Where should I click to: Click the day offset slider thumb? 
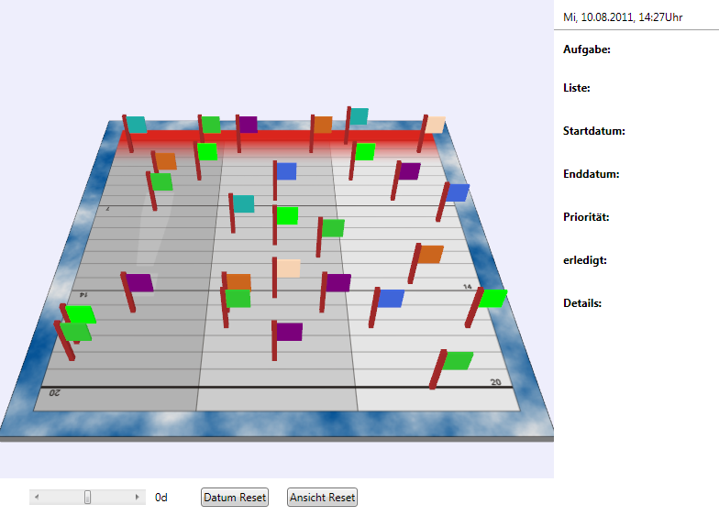click(x=88, y=498)
